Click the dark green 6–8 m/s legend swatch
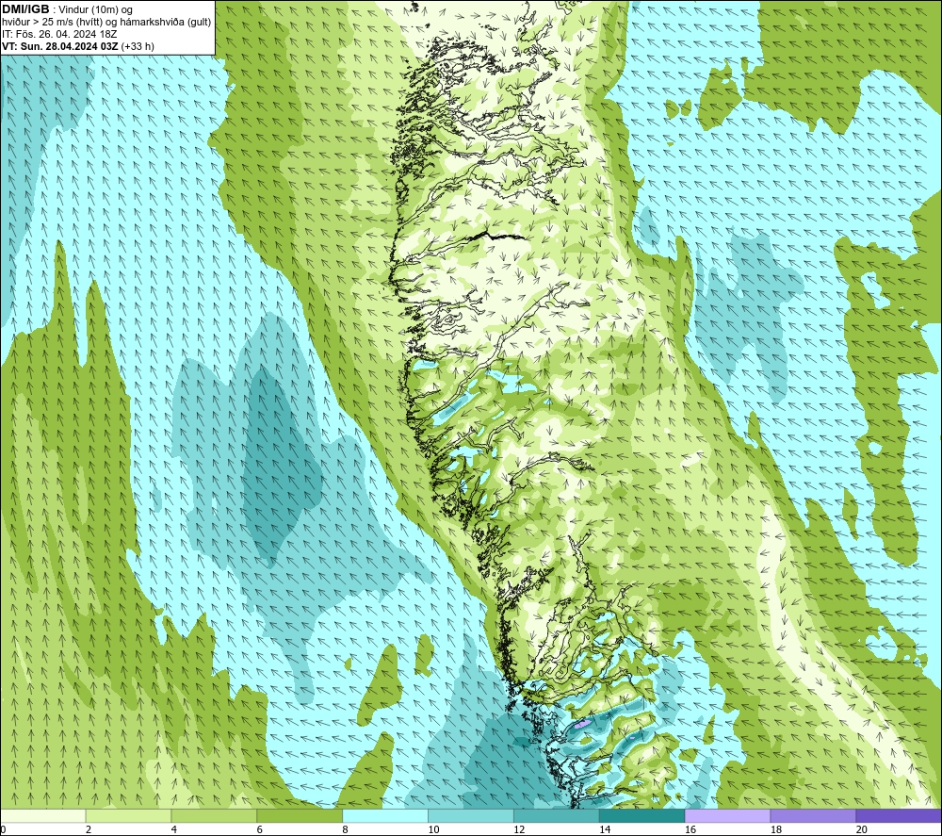The width and height of the screenshot is (942, 836). coord(300,815)
